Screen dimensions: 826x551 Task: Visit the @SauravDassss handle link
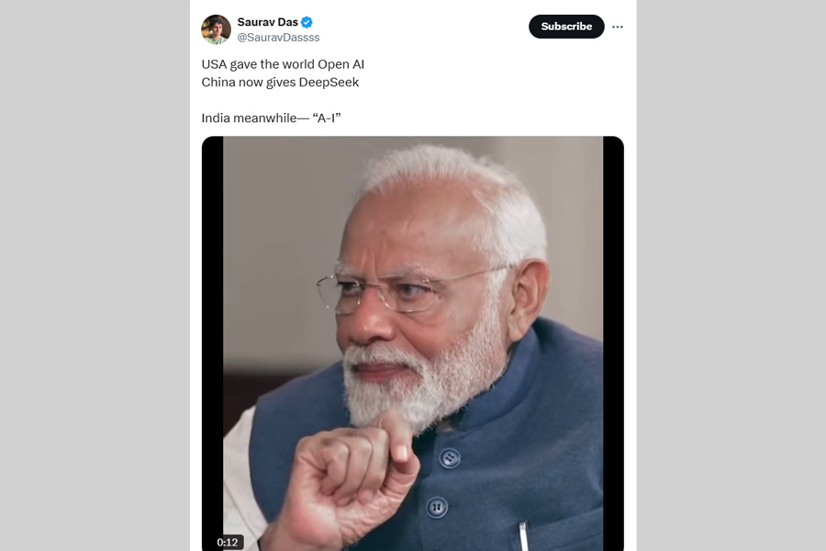(278, 38)
